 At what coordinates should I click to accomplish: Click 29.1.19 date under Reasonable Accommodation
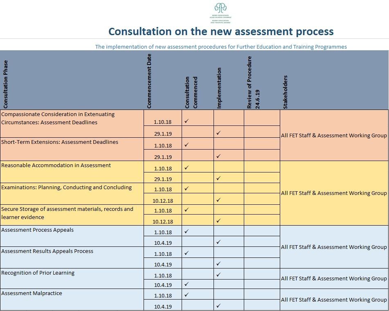tap(163, 179)
